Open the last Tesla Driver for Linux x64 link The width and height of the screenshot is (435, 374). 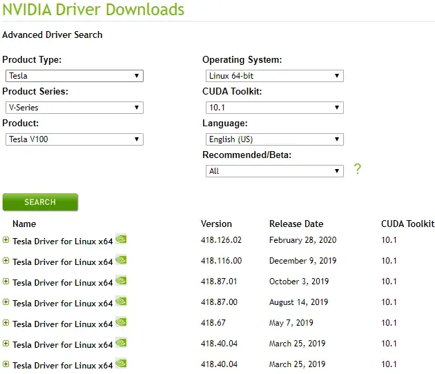pos(63,366)
